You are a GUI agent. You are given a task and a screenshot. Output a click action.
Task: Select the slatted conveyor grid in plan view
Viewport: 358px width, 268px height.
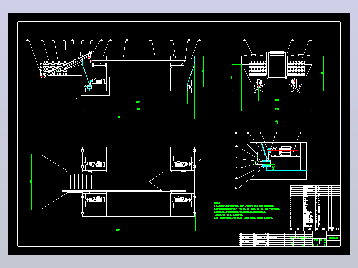coord(77,182)
